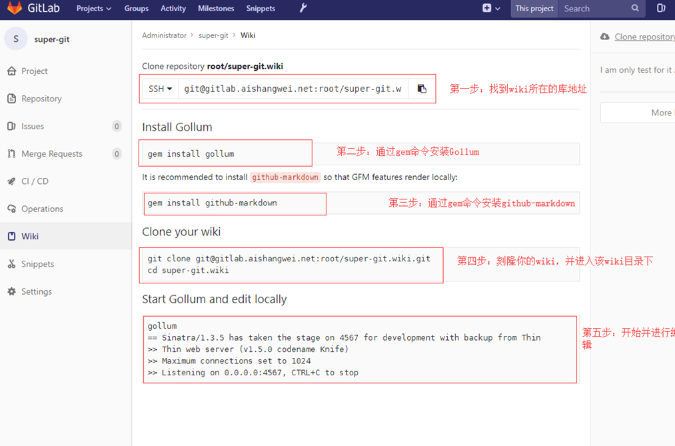This screenshot has height=446, width=675.
Task: Click the 'git clone' command line
Action: pyautogui.click(x=289, y=258)
